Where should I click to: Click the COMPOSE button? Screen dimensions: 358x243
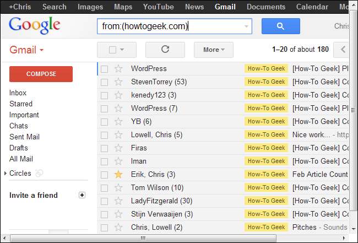click(x=41, y=74)
